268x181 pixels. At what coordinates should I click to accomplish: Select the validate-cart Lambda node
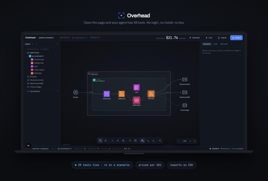tap(121, 94)
